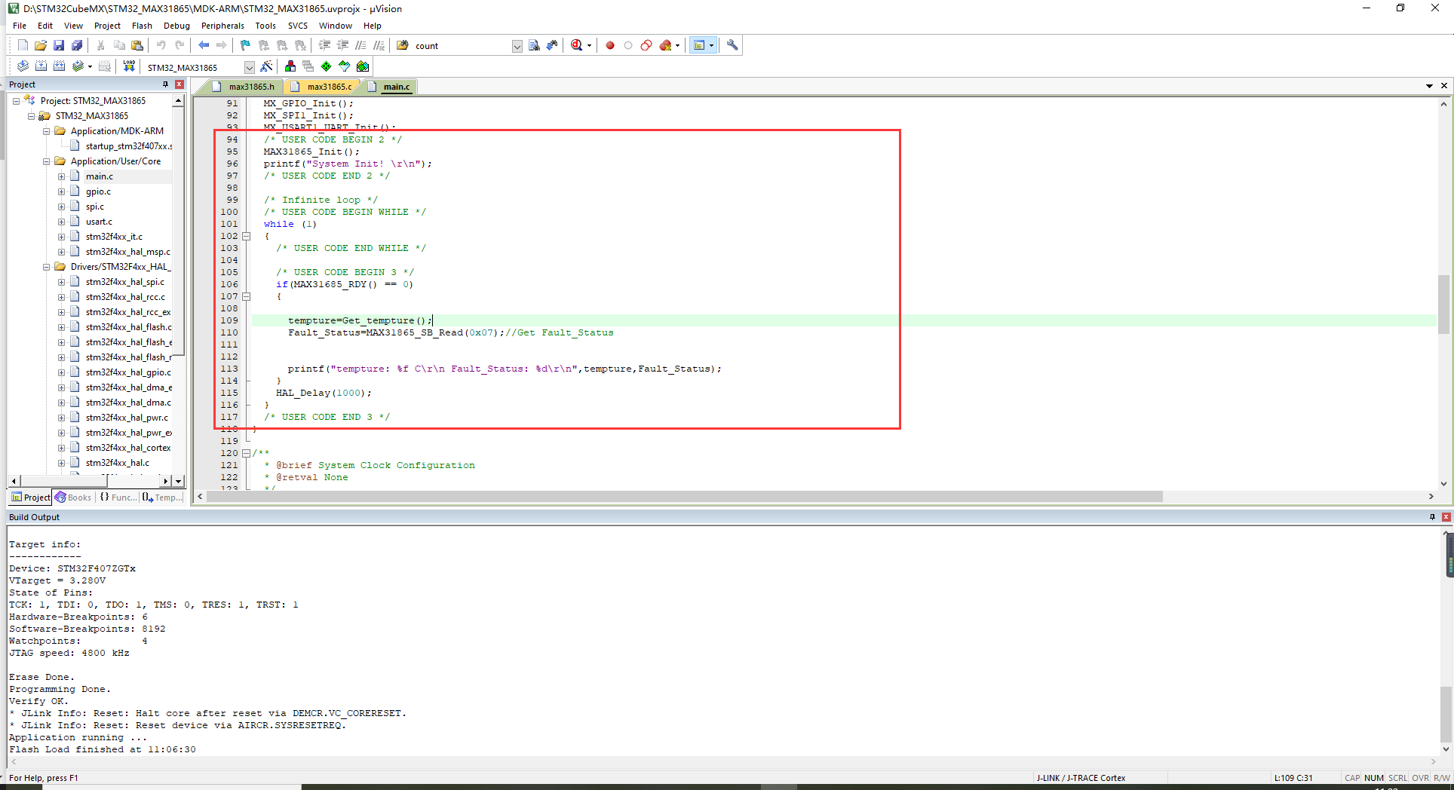The height and width of the screenshot is (790, 1454).
Task: Open Select Software Packs
Action: 345,66
